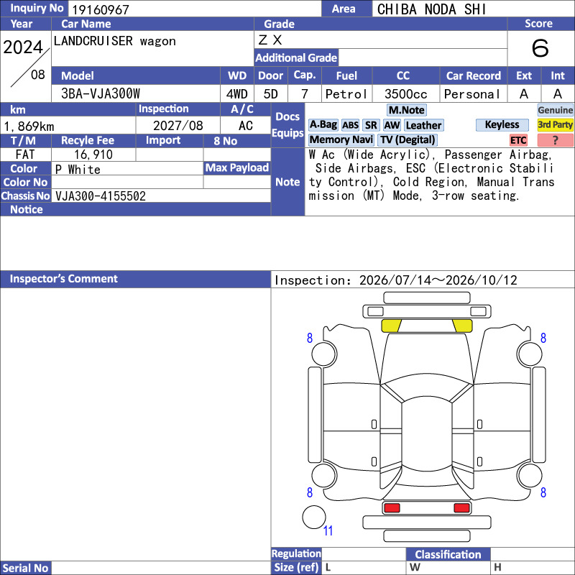
Task: Click the SR sunroof badge
Action: [x=371, y=125]
